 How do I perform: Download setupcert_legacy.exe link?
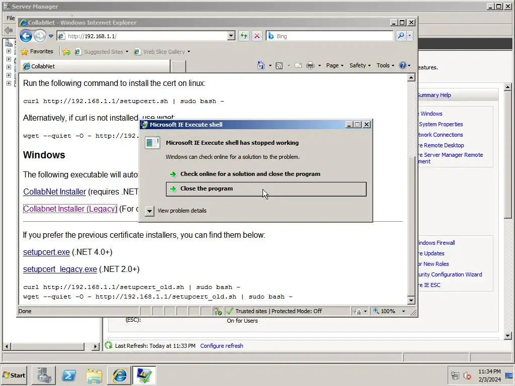(60, 269)
